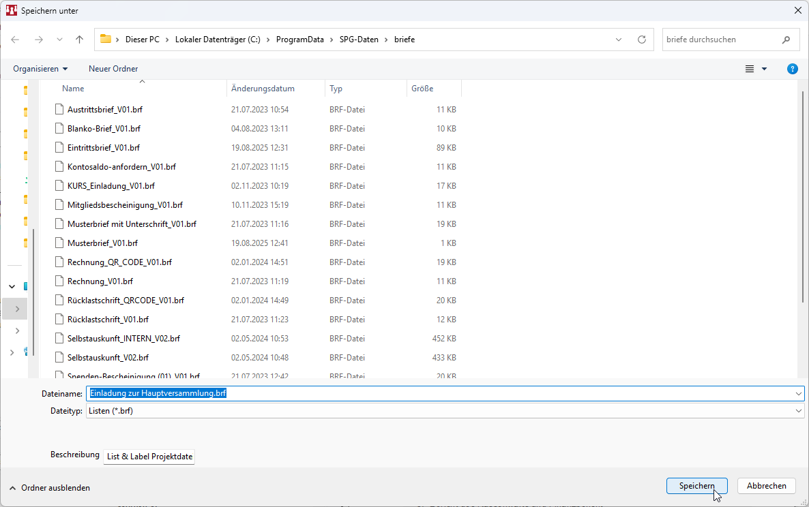Open help with the question mark icon

tap(792, 69)
